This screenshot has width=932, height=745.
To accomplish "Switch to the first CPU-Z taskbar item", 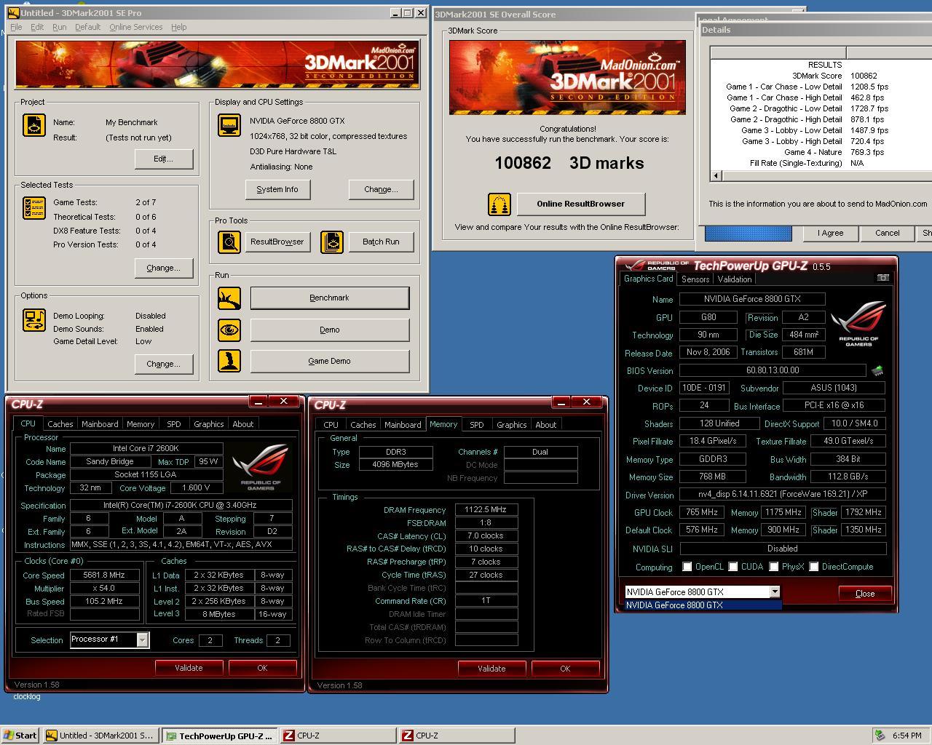I will [x=338, y=736].
